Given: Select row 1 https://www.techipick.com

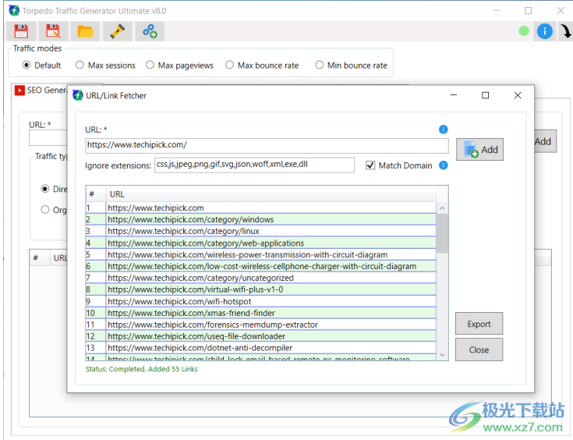Looking at the screenshot, I should (261, 208).
